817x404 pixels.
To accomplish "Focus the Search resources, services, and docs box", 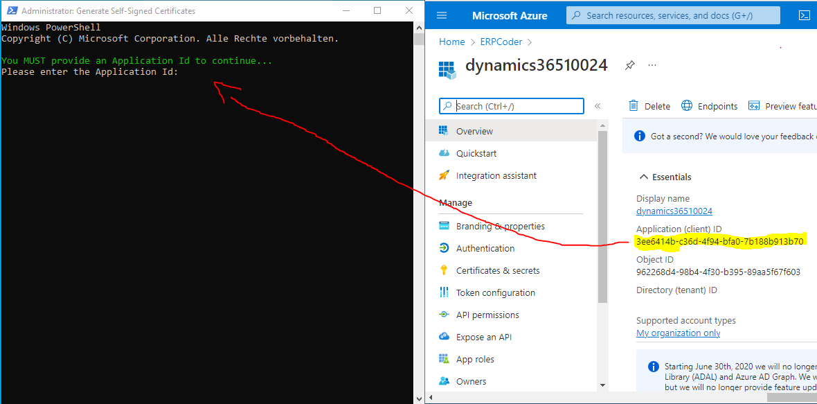I will coord(673,15).
